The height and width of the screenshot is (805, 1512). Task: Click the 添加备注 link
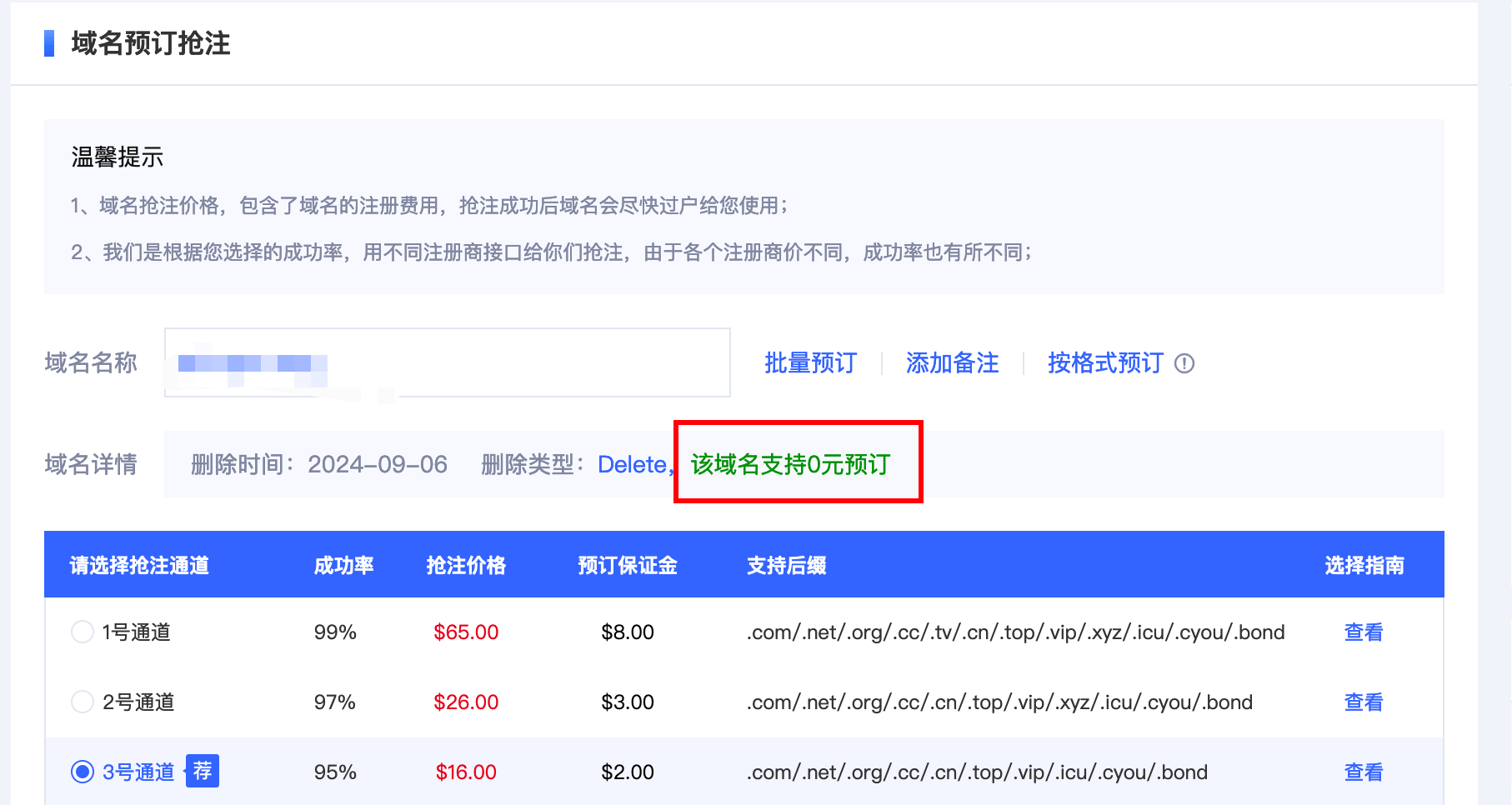click(952, 363)
